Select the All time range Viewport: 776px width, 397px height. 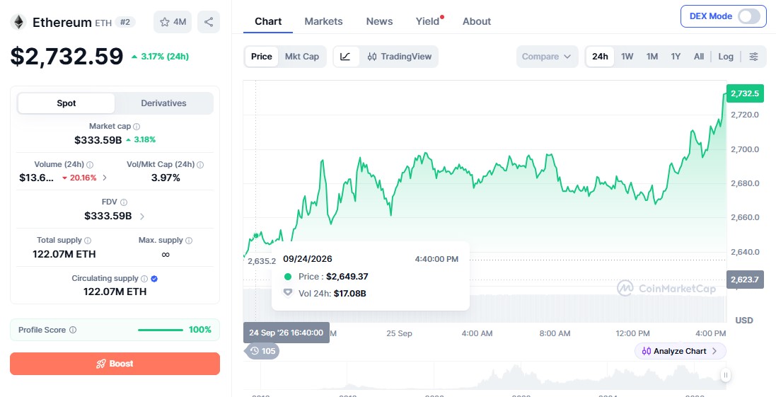click(x=698, y=57)
